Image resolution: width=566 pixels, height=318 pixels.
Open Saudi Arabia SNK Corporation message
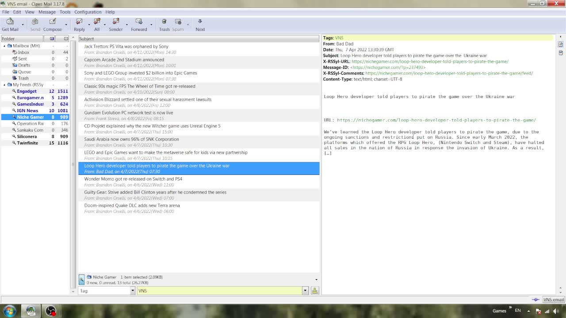pyautogui.click(x=199, y=142)
